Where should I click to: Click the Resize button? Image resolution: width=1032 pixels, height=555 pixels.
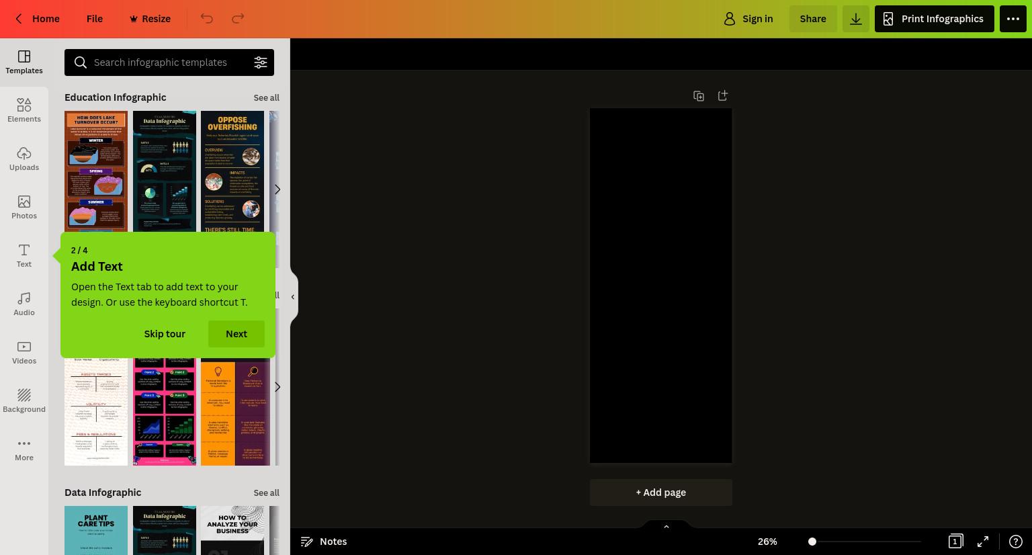point(150,19)
